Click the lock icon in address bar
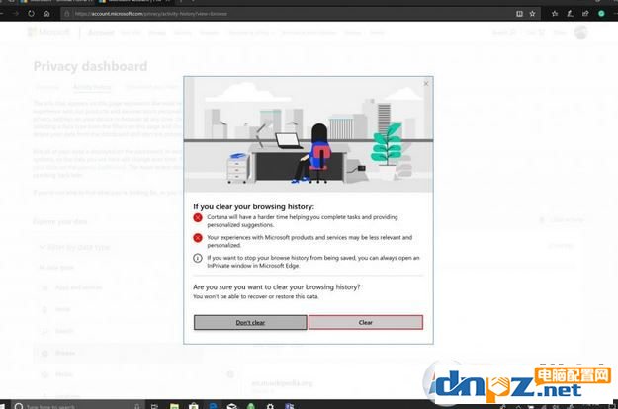Image resolution: width=618 pixels, height=409 pixels. click(67, 14)
